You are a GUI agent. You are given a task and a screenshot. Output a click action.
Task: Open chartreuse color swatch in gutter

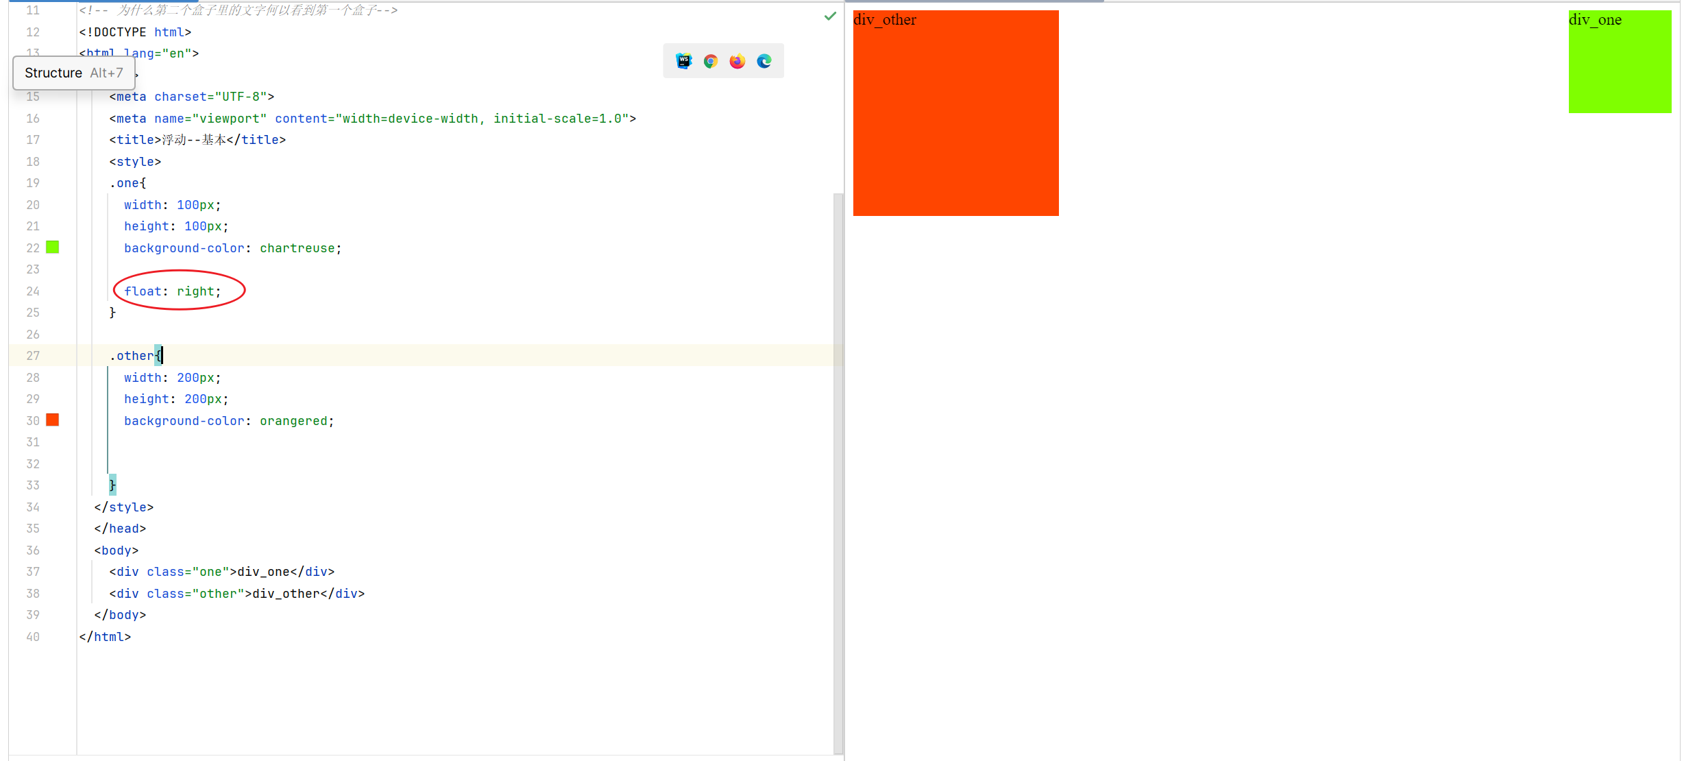(x=52, y=247)
